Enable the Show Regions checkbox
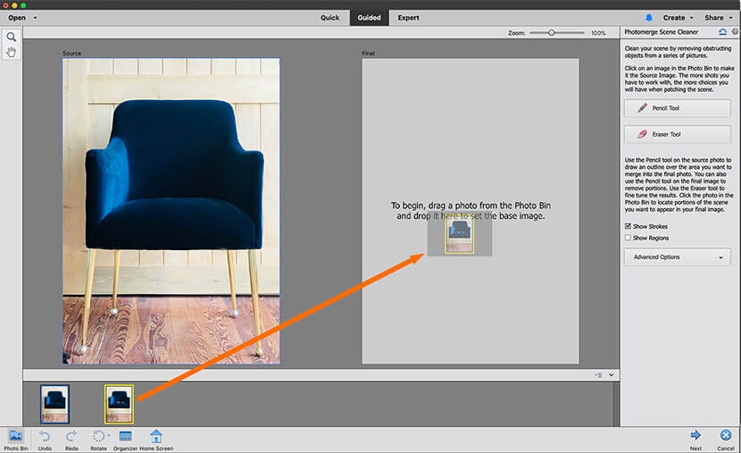Viewport: 741px width, 453px height. coord(628,239)
